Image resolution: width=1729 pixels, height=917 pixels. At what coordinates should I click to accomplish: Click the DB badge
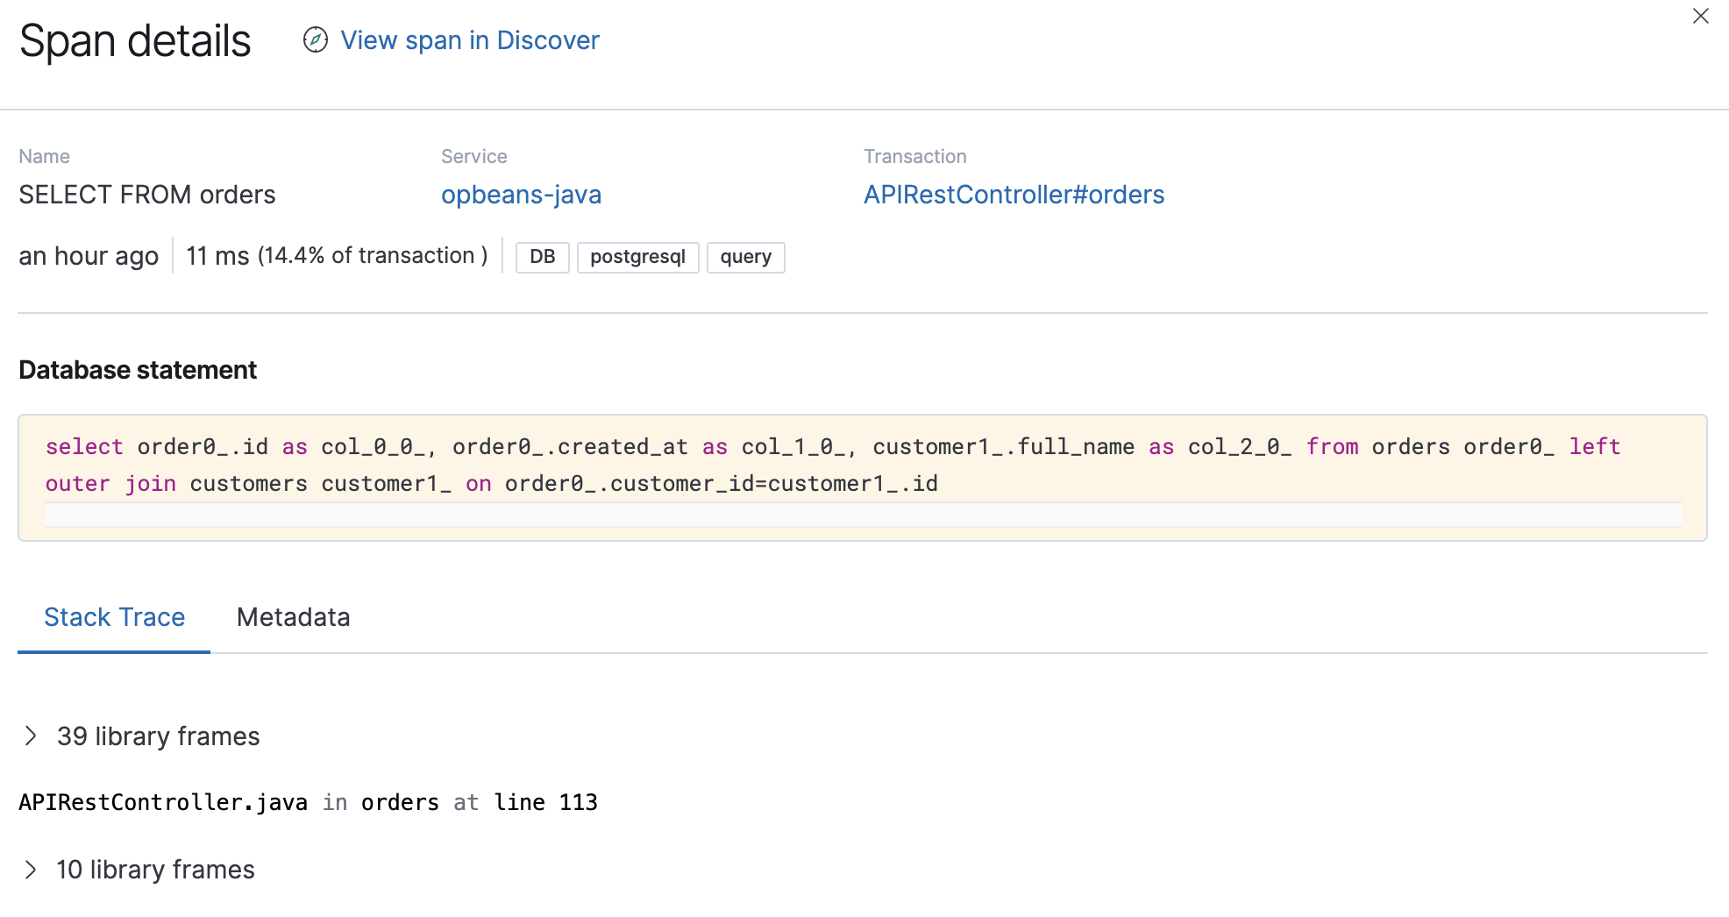click(x=542, y=257)
